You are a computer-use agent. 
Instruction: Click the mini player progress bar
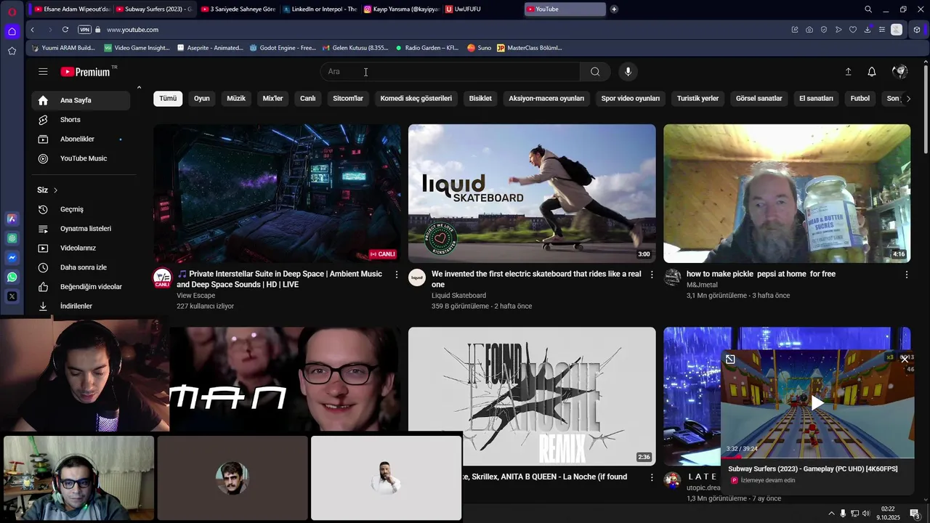point(817,458)
